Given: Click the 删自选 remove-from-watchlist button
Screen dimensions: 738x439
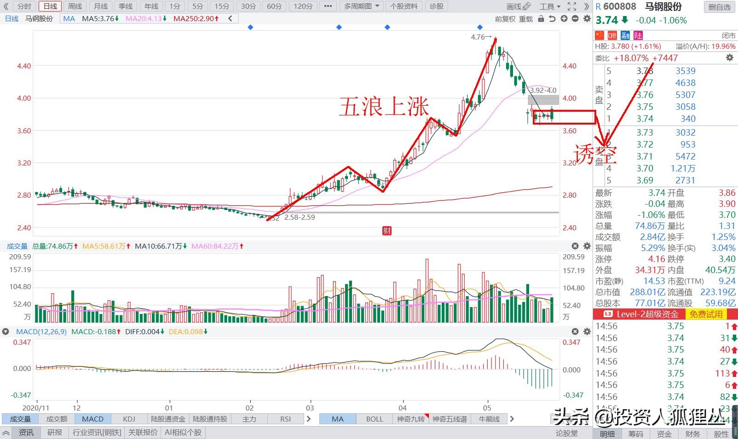Looking at the screenshot, I should click(719, 7).
